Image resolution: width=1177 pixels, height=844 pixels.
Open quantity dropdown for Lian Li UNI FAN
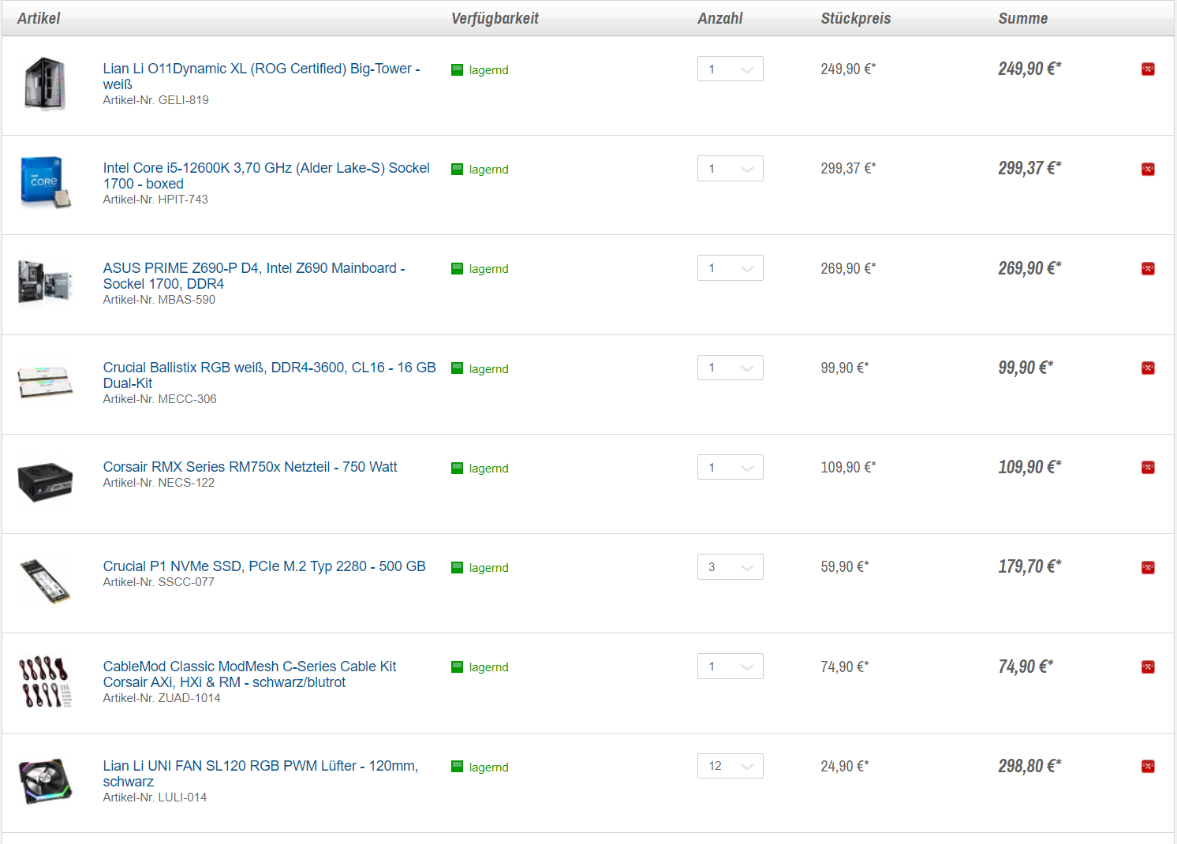[730, 766]
